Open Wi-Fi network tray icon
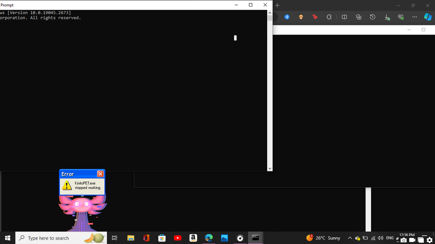Viewport: 435px width, 244px height. [x=373, y=238]
